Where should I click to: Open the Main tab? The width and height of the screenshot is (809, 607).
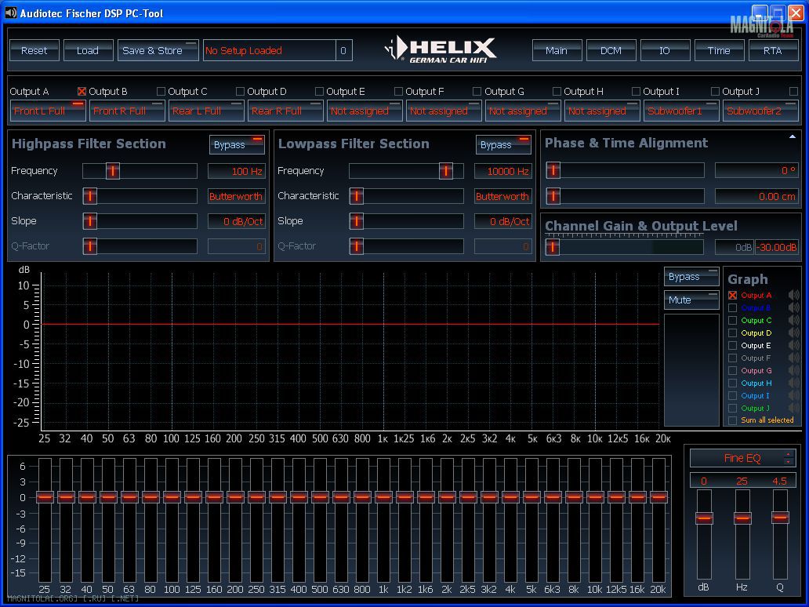tap(557, 50)
